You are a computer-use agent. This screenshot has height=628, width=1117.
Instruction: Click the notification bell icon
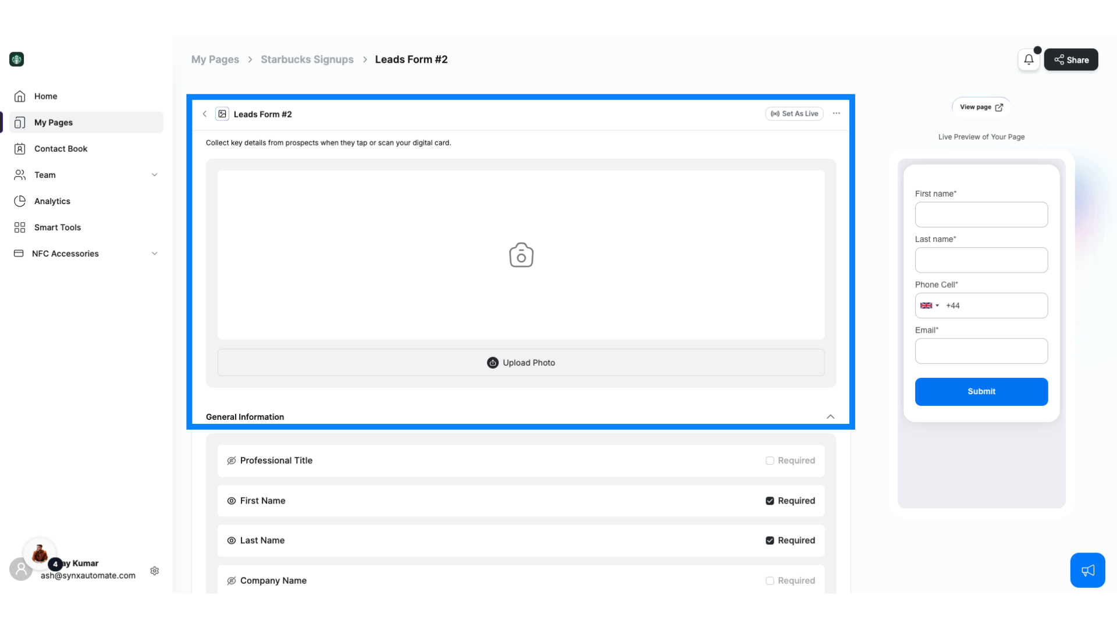[x=1028, y=60]
